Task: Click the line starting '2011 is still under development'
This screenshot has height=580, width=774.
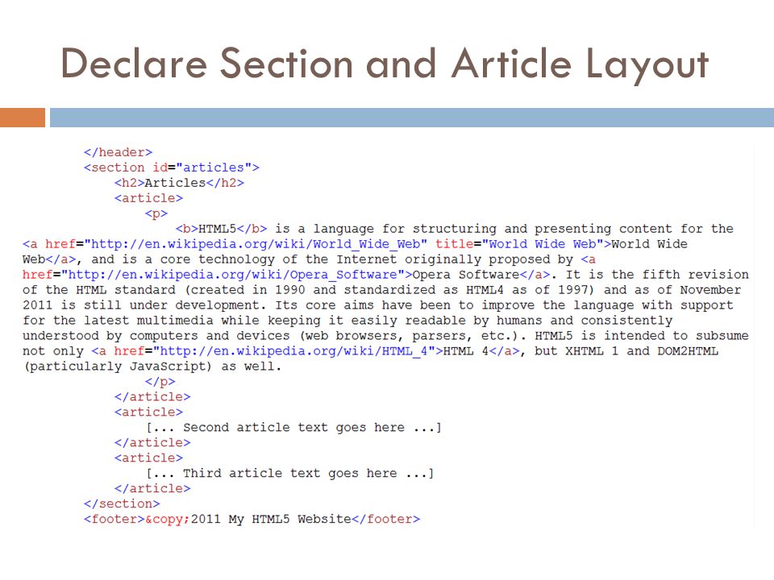Action: (378, 305)
